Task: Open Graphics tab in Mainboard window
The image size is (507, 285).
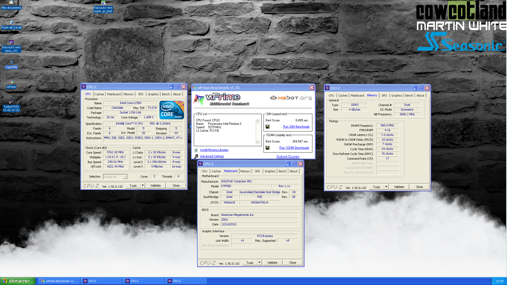Action: click(x=270, y=171)
